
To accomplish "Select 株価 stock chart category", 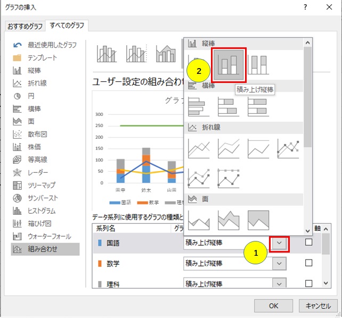I will coord(45,147).
